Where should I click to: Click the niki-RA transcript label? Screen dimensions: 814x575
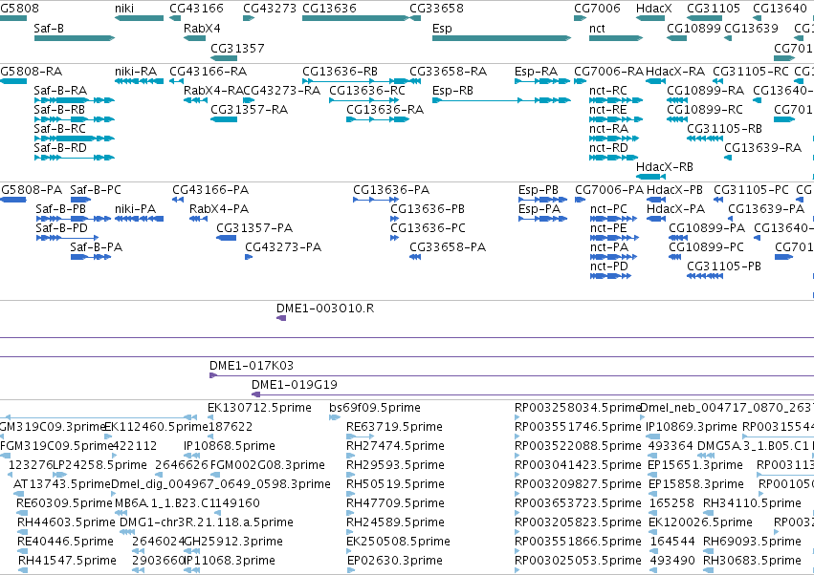point(136,72)
